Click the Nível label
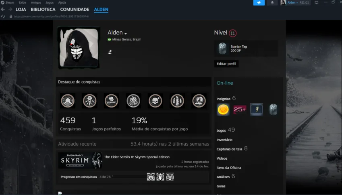The height and width of the screenshot is (195, 342). [x=220, y=32]
